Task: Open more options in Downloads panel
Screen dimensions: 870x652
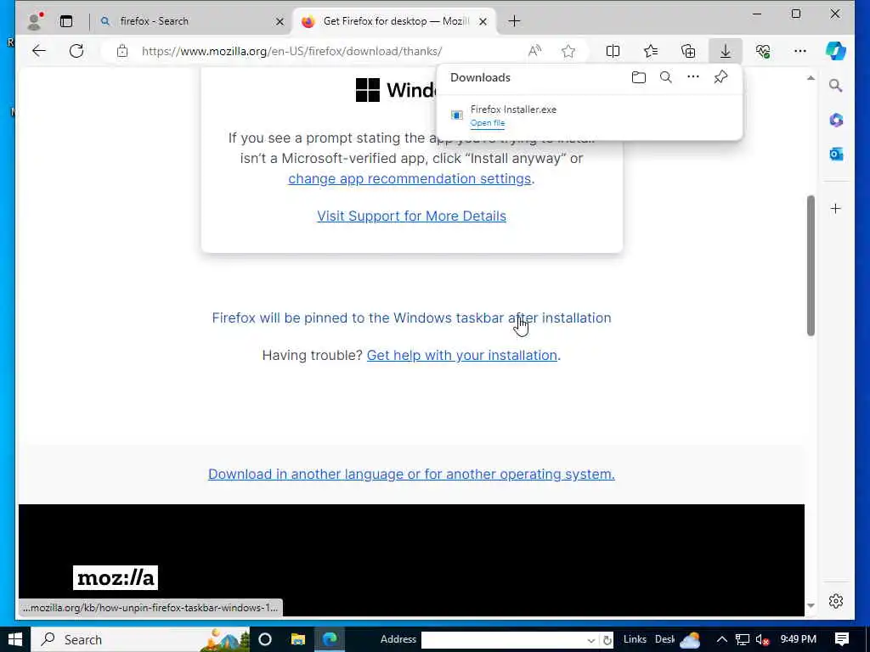Action: (693, 77)
